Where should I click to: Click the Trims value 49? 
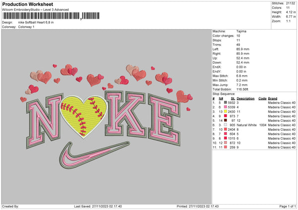[238, 45]
